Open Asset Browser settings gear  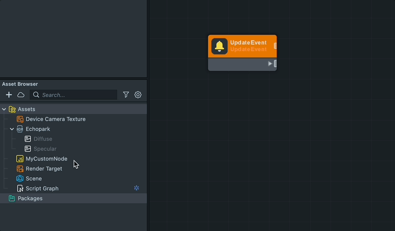138,95
